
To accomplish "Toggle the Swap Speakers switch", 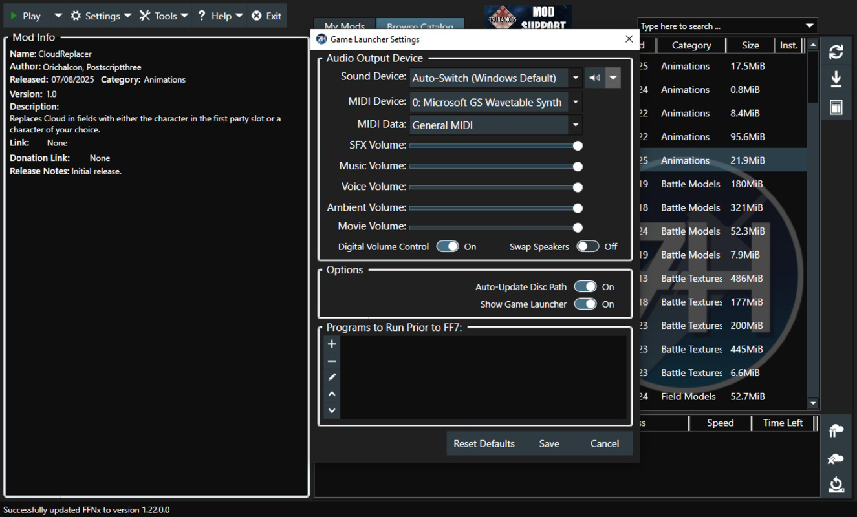I will pos(588,246).
